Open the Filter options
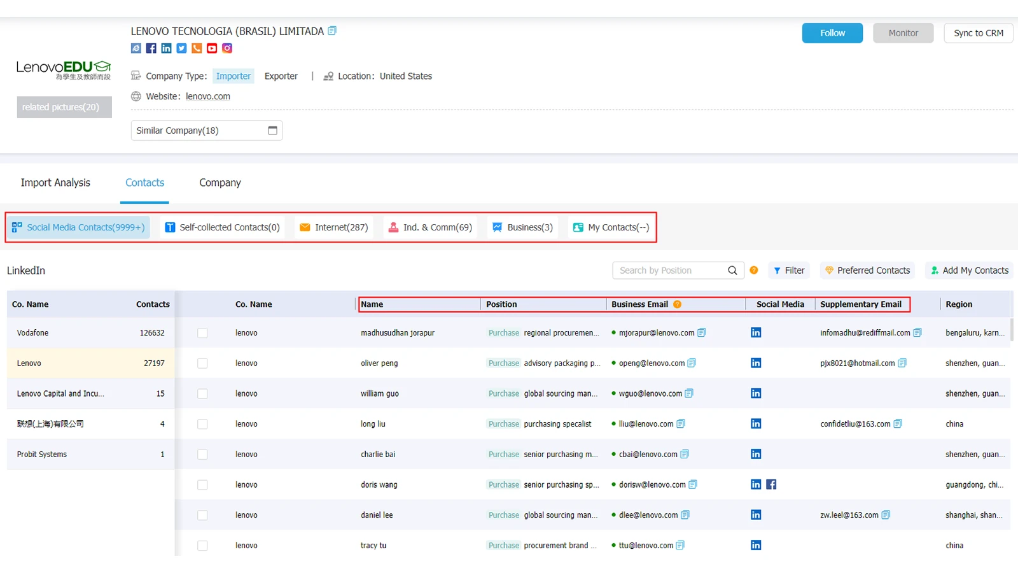1018x573 pixels. [789, 271]
